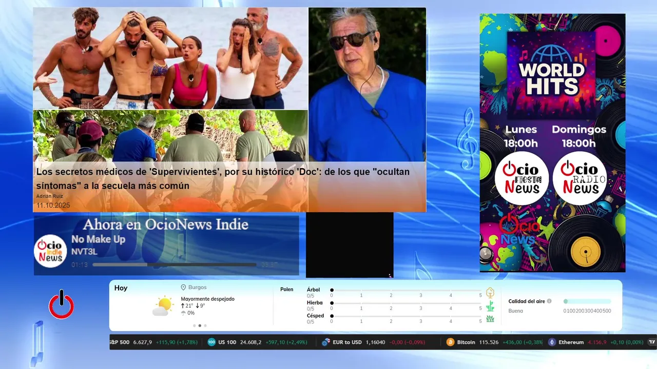Viewport: 657px width, 369px height.
Task: Click the Ocio Fiesta News circle logo
Action: (x=522, y=178)
